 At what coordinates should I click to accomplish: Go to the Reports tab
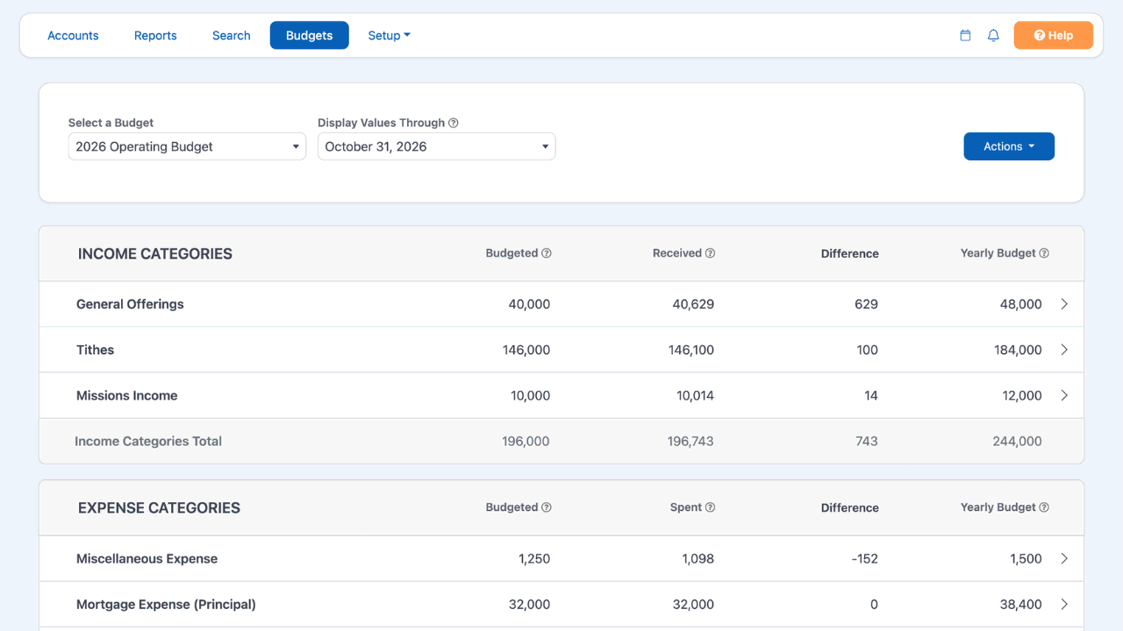pos(155,36)
